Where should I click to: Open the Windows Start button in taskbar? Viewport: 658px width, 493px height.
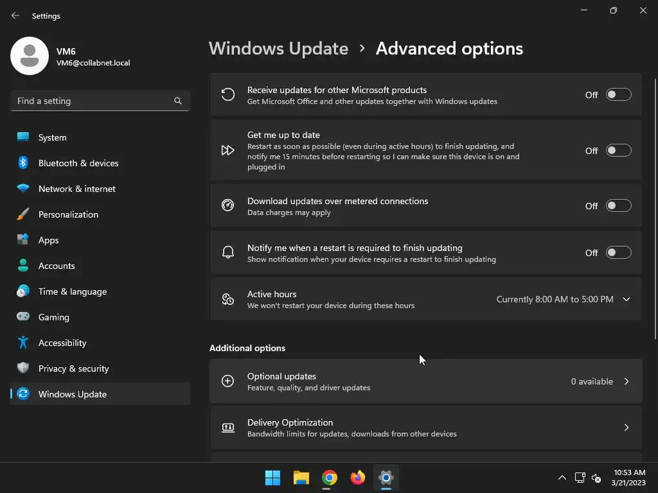(x=272, y=478)
